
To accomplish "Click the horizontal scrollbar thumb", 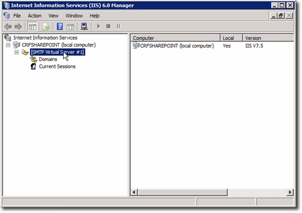I will point(183,192).
